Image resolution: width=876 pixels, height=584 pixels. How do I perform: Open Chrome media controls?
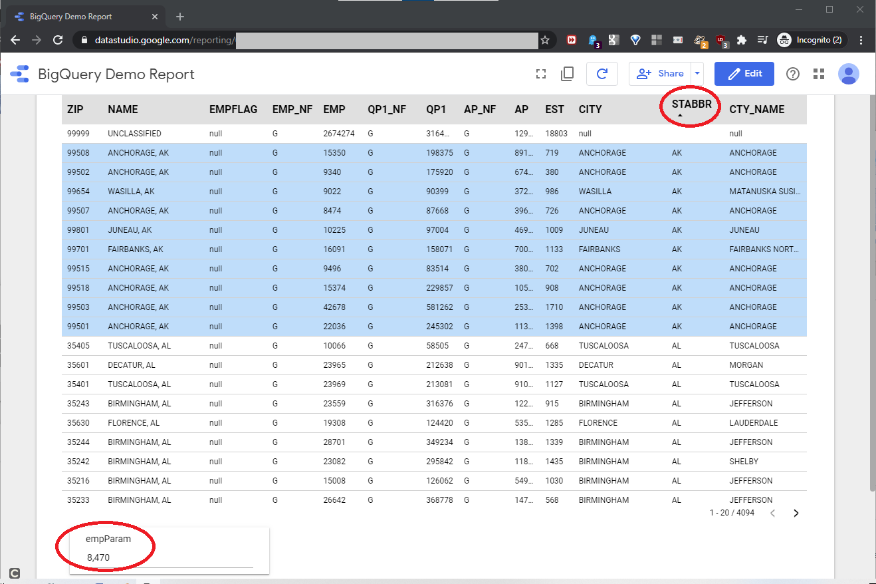pos(763,40)
